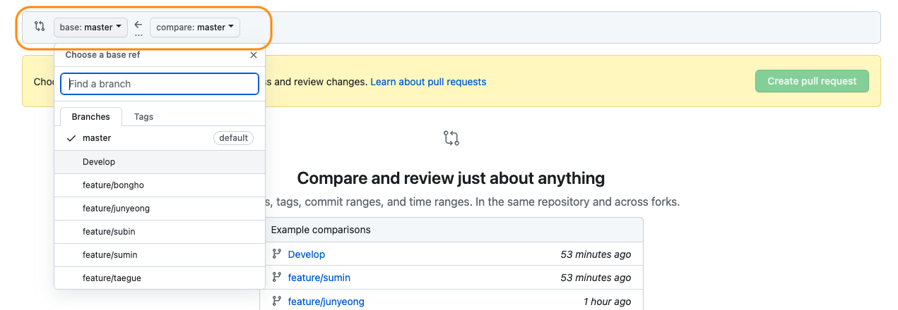898x310 pixels.
Task: Click the compare arrows icon beside base selector
Action: pyautogui.click(x=40, y=27)
